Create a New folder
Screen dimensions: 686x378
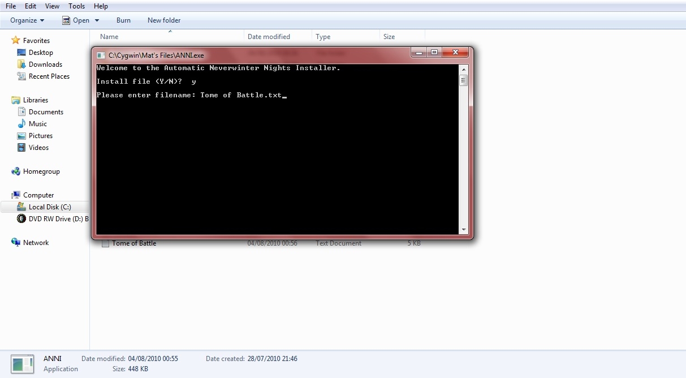coord(164,20)
